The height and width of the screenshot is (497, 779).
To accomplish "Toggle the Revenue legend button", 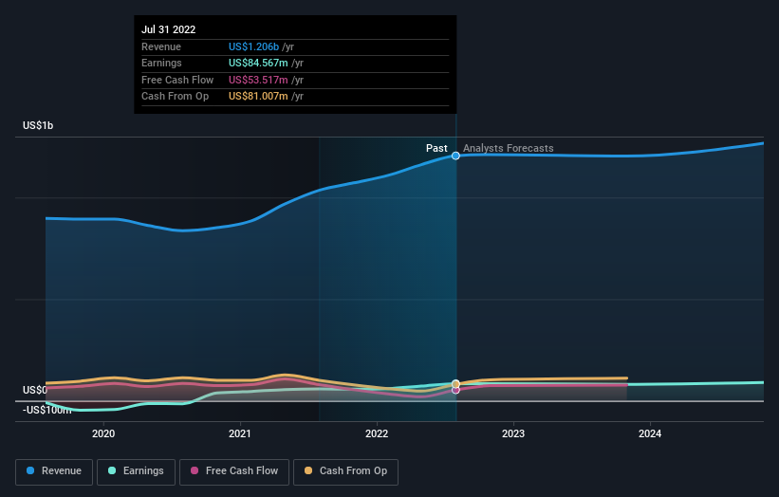I will click(54, 471).
